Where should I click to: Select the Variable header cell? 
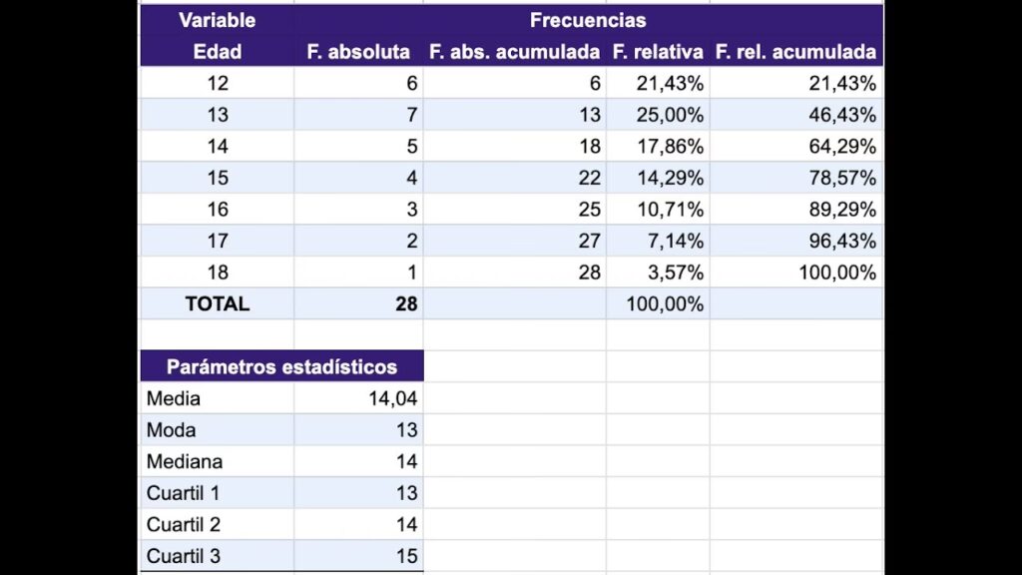click(217, 20)
